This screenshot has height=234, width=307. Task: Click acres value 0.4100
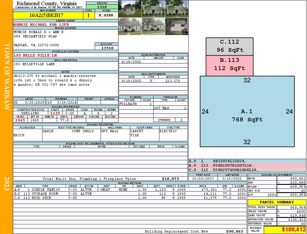click(x=106, y=15)
